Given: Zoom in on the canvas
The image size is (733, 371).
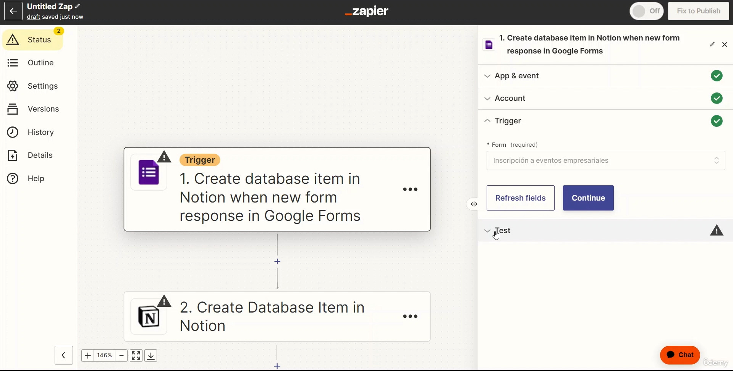Looking at the screenshot, I should click(87, 355).
